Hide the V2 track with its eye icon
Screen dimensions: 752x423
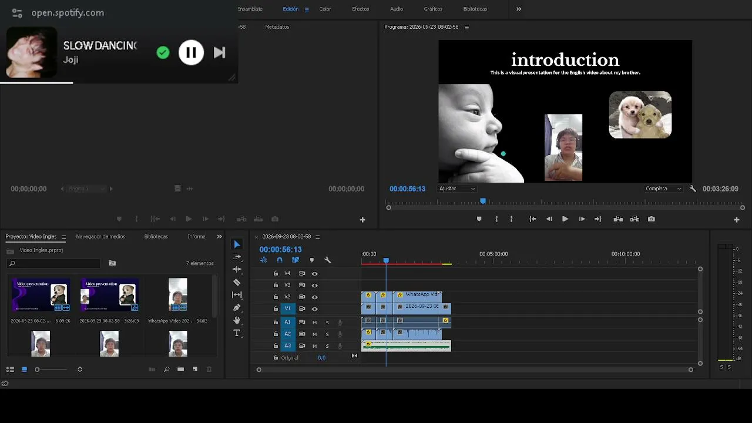click(314, 297)
